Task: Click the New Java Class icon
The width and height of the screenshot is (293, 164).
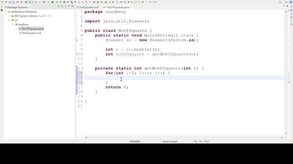Action: tap(98, 2)
